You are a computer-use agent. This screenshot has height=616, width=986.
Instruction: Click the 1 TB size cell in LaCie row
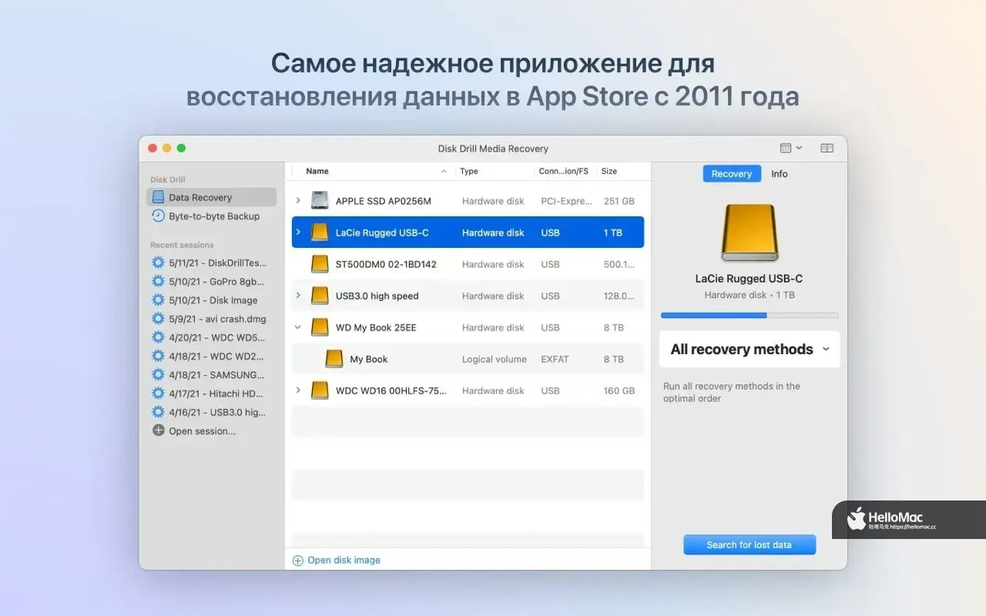click(613, 233)
